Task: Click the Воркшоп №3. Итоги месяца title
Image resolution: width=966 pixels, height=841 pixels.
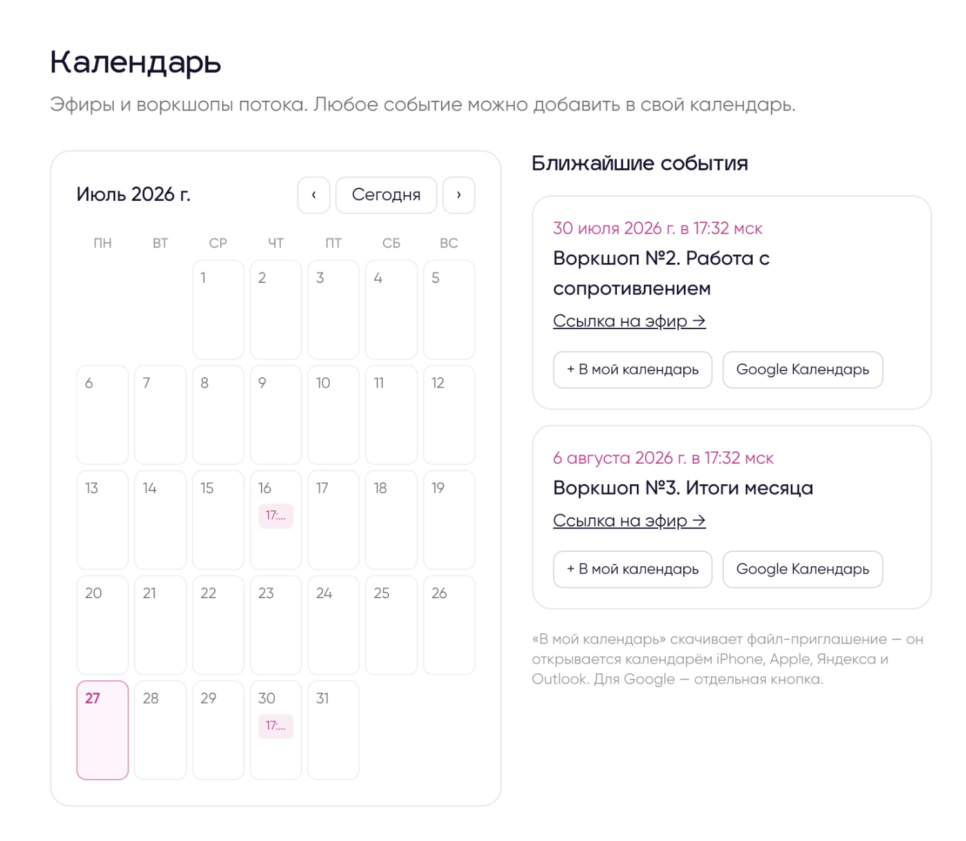Action: coord(683,488)
